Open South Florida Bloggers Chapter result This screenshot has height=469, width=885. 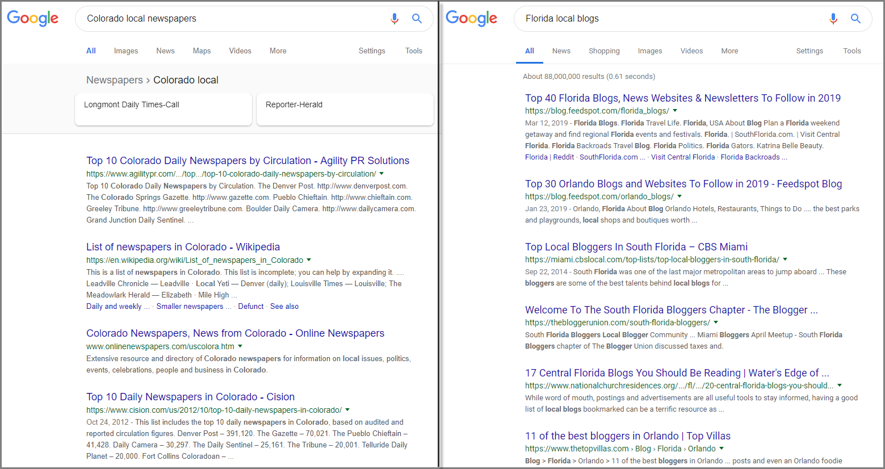pos(672,310)
